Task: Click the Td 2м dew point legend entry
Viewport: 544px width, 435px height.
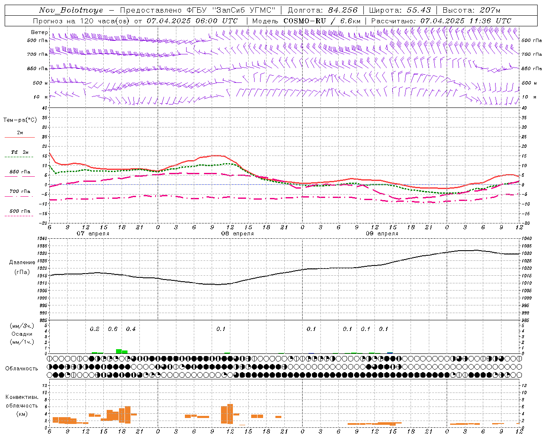Action: click(x=20, y=152)
